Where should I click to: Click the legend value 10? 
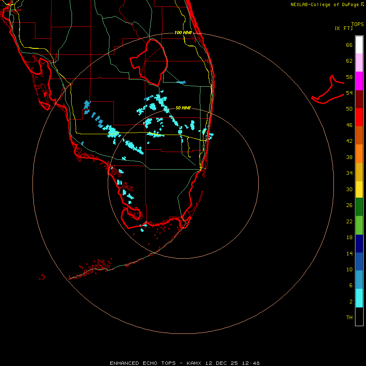[349, 269]
